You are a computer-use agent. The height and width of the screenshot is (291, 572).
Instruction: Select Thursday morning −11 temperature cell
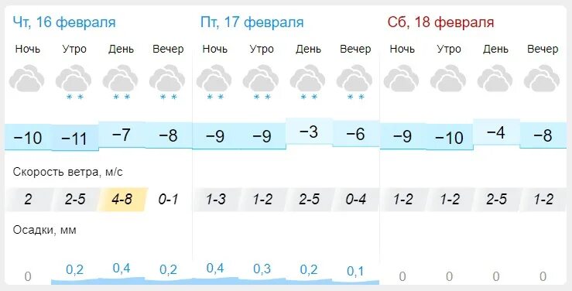tap(74, 138)
